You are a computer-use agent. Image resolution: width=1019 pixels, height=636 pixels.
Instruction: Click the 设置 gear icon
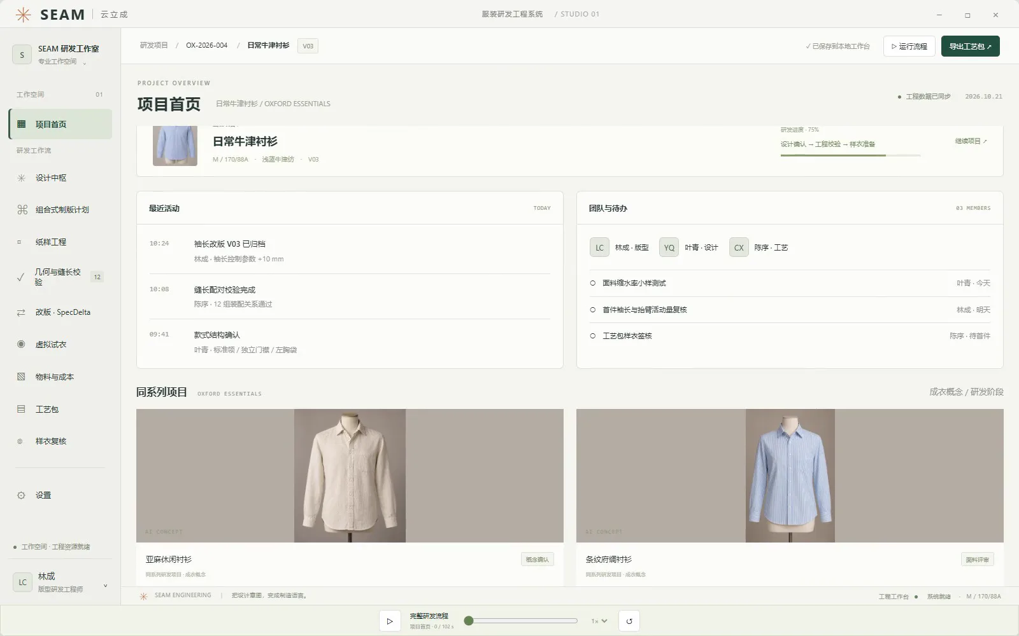pyautogui.click(x=21, y=495)
